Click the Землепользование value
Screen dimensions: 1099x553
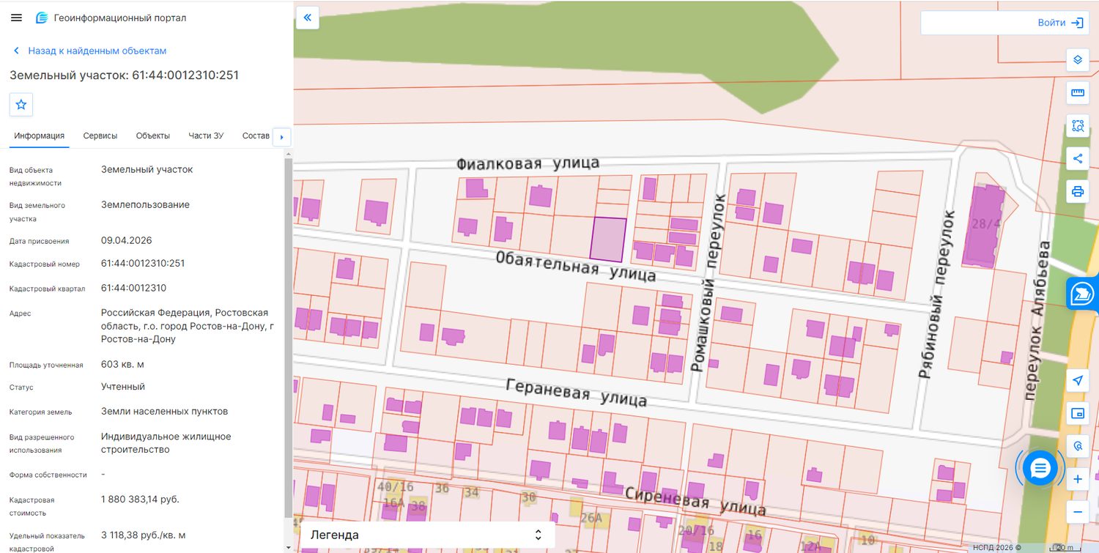[x=145, y=204]
